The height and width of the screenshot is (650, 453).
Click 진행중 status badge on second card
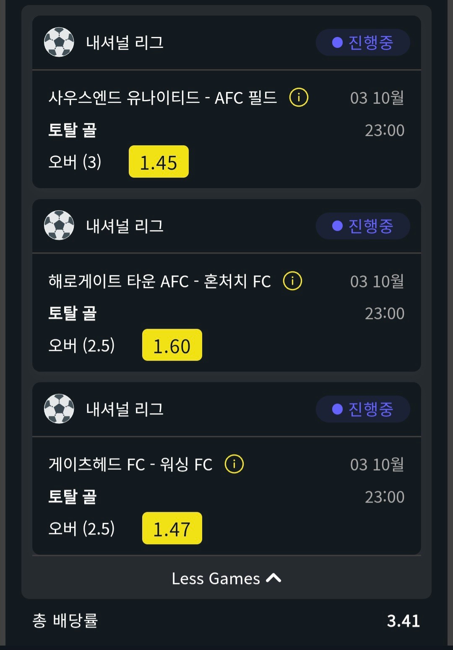coord(363,226)
